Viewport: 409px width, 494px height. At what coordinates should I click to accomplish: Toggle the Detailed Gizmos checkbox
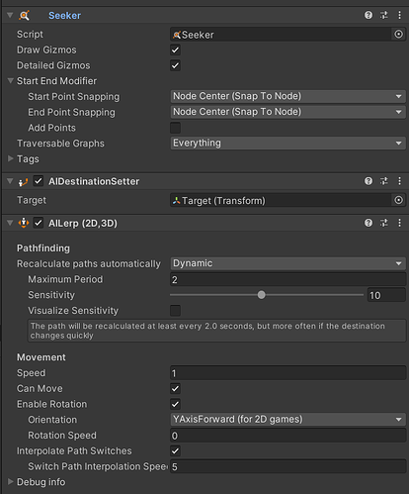click(175, 65)
